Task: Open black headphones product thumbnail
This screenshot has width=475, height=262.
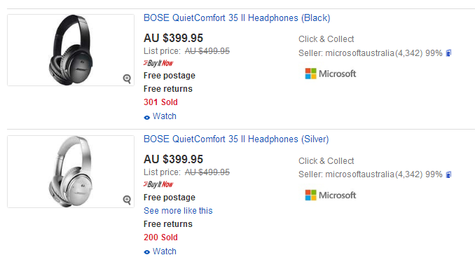Action: pyautogui.click(x=71, y=50)
